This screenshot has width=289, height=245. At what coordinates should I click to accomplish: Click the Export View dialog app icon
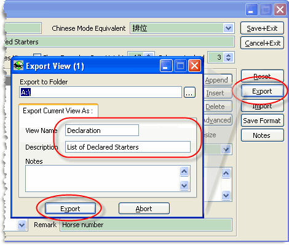point(18,66)
